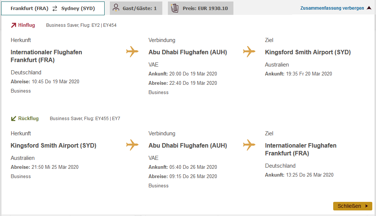This screenshot has width=376, height=216.
Task: Click the plane icon between Frankfurt and Abu Dhabi on the outbound flight
Action: pos(132,51)
